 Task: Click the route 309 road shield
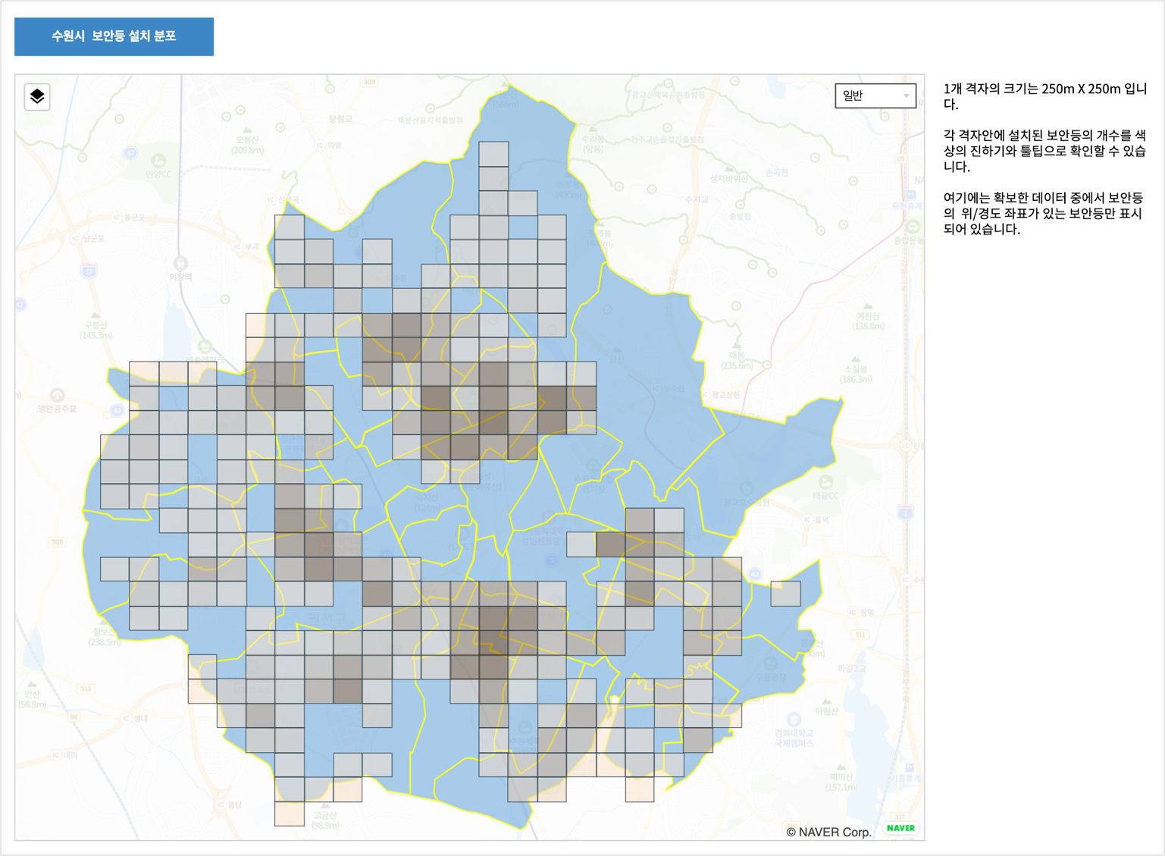369,82
